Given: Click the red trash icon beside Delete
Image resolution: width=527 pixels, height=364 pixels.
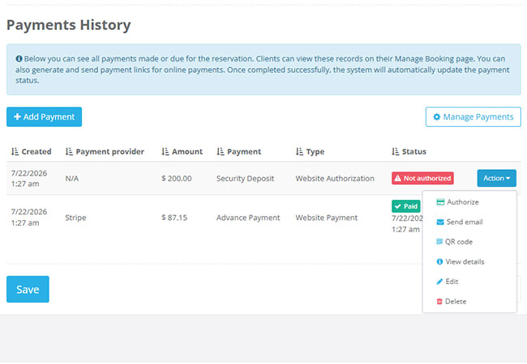Looking at the screenshot, I should (x=439, y=302).
